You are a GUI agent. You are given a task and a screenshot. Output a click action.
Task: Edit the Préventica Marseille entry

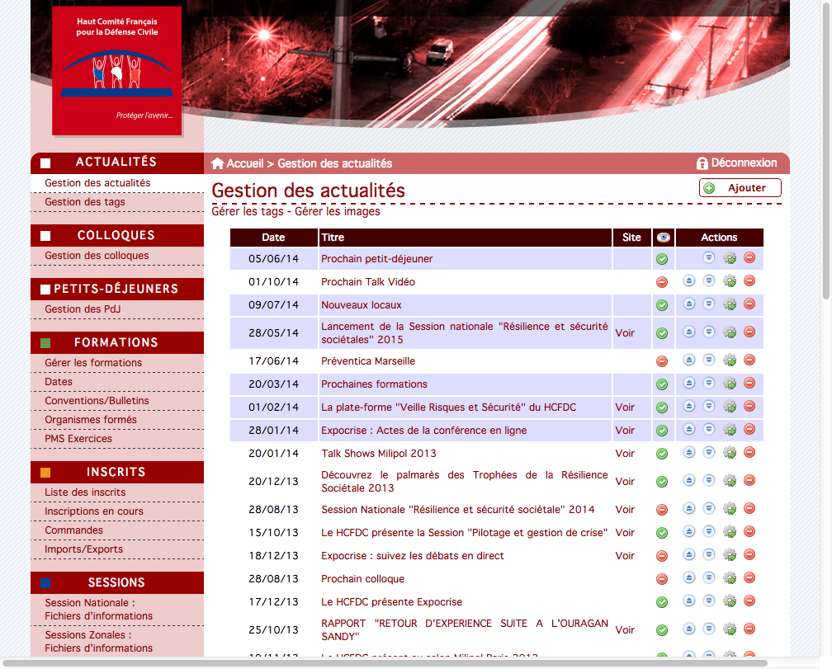(x=730, y=360)
